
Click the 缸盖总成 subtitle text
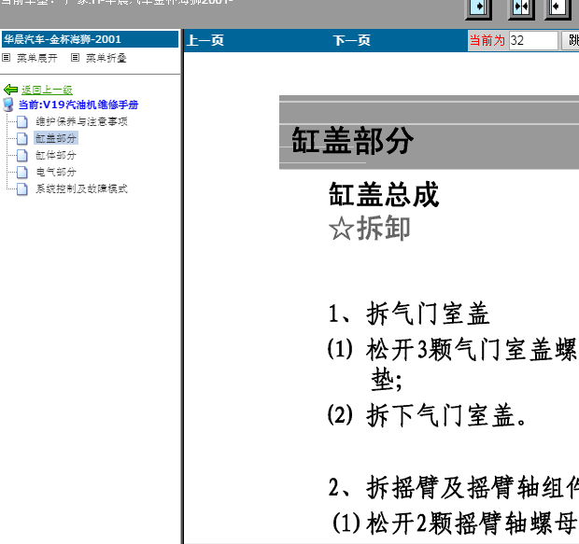384,194
